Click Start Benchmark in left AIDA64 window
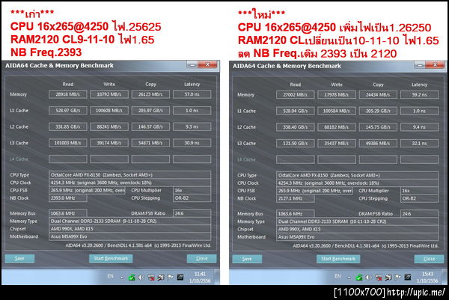The width and height of the screenshot is (449, 300). tap(111, 259)
